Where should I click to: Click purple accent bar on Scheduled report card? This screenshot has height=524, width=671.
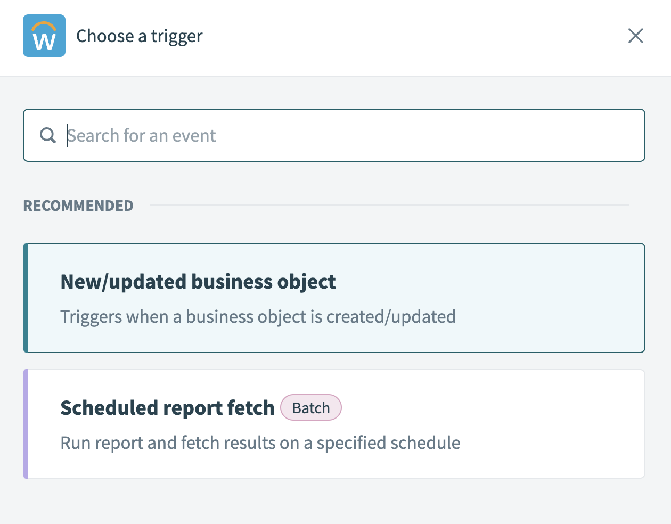(x=26, y=424)
